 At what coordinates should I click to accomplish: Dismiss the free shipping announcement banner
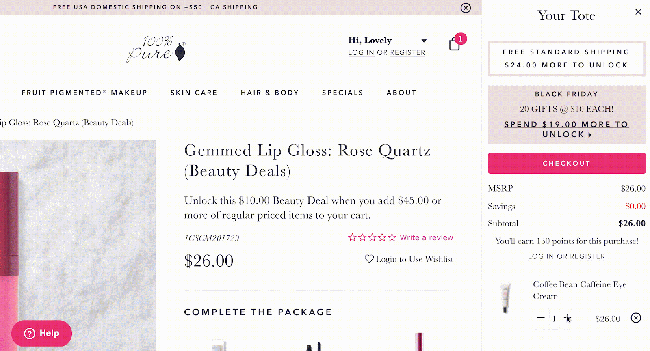pos(466,8)
